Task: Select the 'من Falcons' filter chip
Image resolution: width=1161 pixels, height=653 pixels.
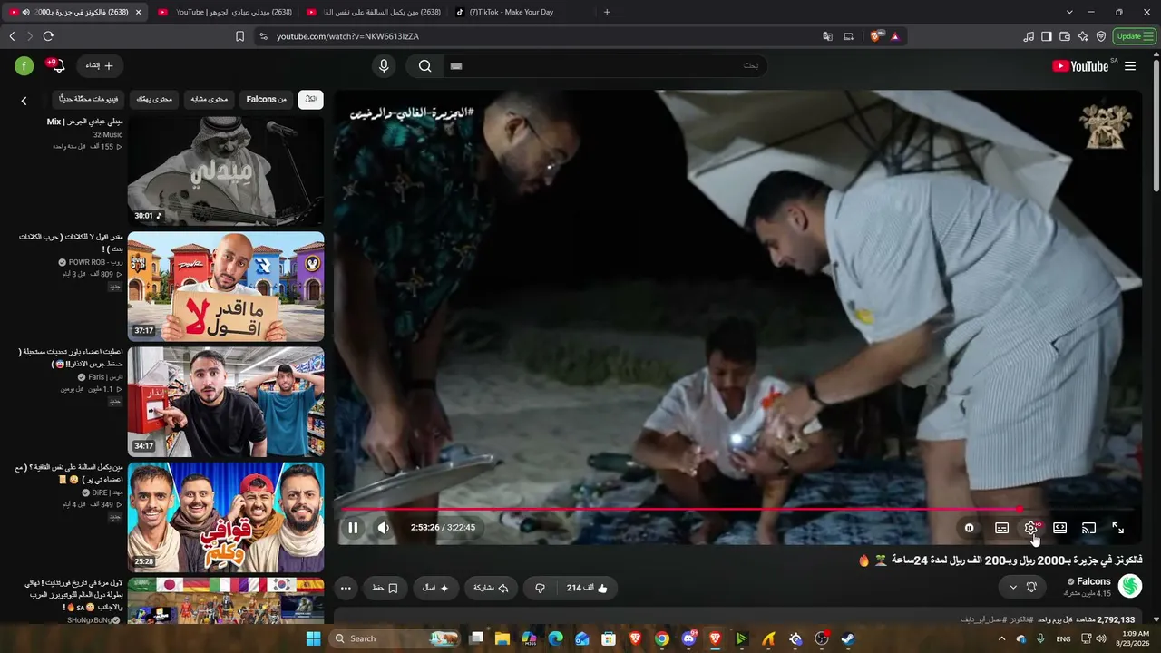Action: pyautogui.click(x=267, y=99)
